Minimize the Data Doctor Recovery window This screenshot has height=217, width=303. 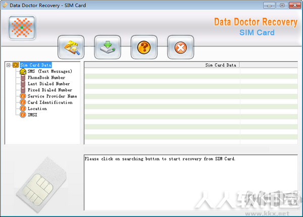pos(269,6)
